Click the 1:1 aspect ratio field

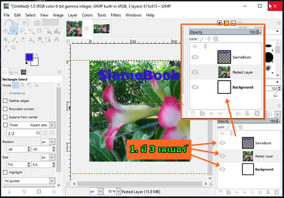click(x=24, y=133)
